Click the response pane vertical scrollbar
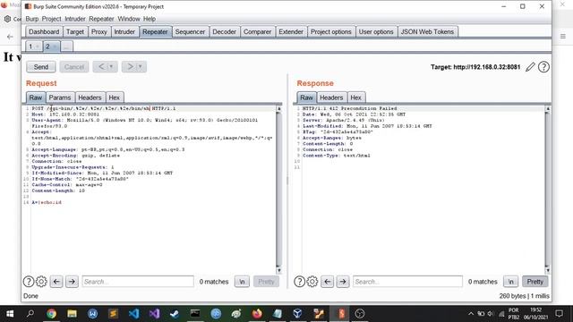Viewport: 573px width, 322px height. coord(547,190)
